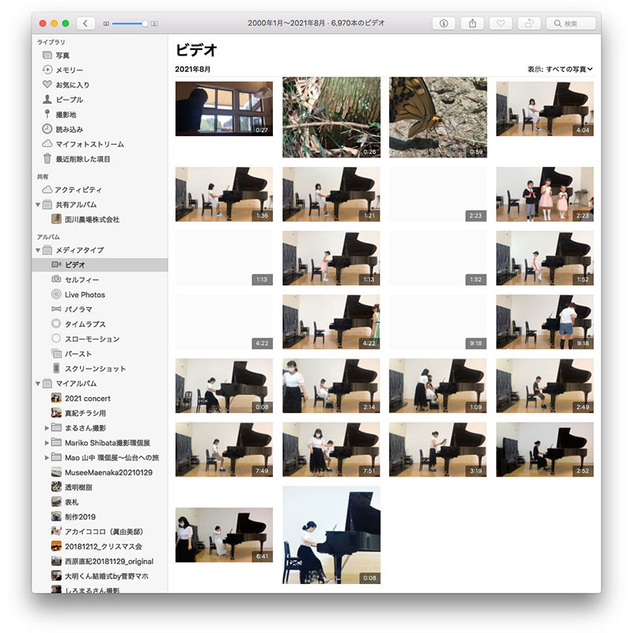Open お気に入り in the library
Image resolution: width=633 pixels, height=633 pixels.
[x=71, y=85]
